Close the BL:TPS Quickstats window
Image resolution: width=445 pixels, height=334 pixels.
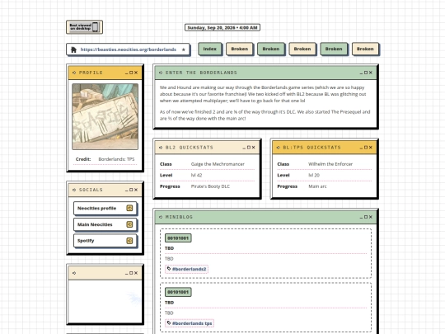[x=371, y=148]
